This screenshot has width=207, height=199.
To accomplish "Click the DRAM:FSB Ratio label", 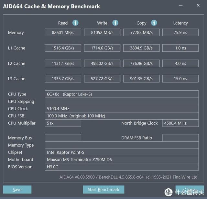I will click(136, 138).
